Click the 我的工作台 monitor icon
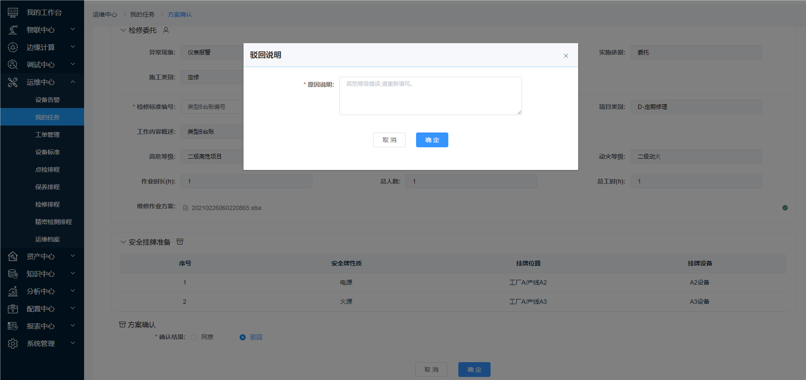Viewport: 806px width, 380px height. tap(13, 13)
